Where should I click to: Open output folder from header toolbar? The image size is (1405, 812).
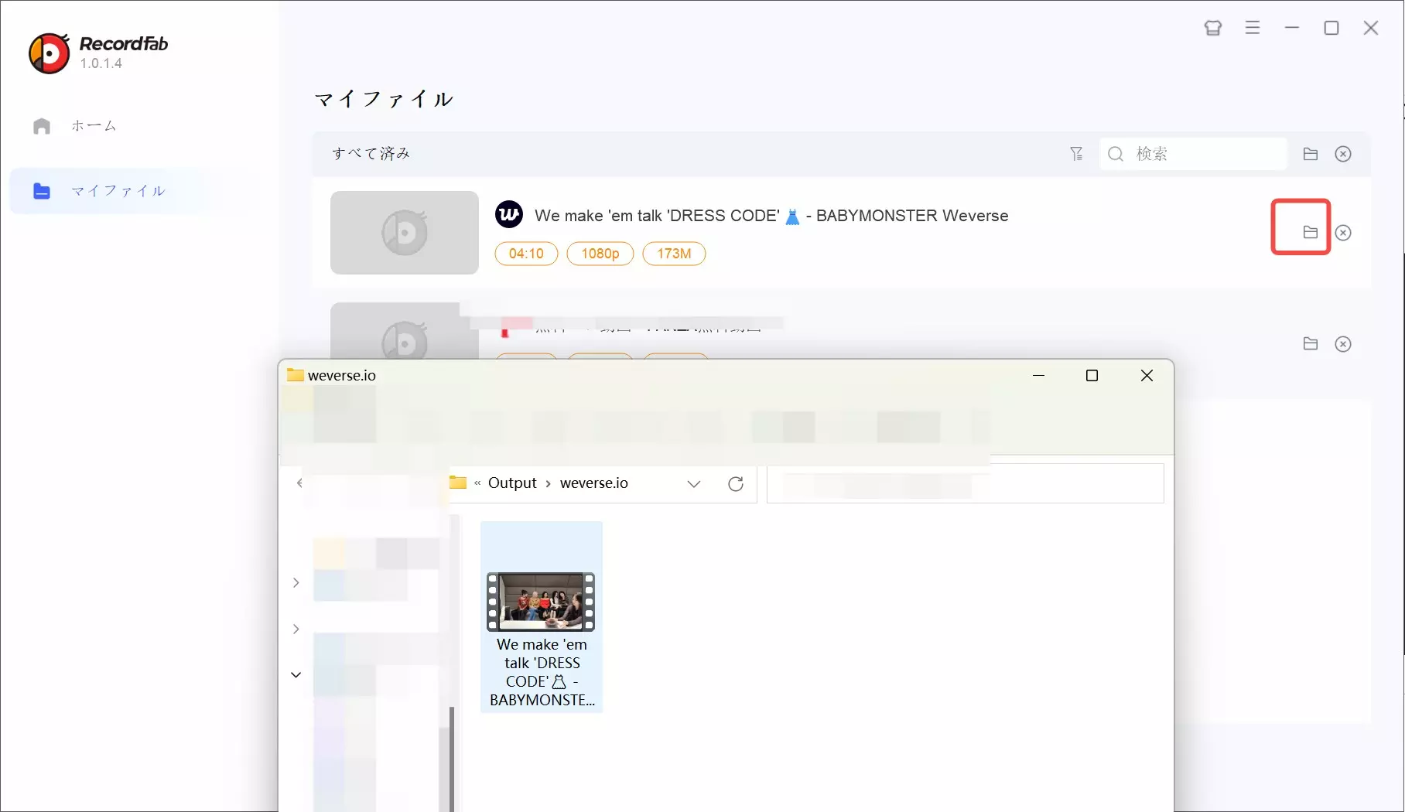click(x=1310, y=154)
